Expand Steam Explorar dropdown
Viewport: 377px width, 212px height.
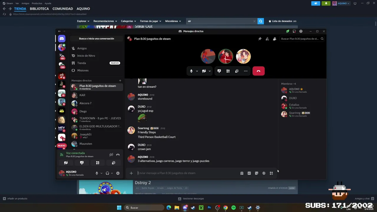click(x=83, y=21)
